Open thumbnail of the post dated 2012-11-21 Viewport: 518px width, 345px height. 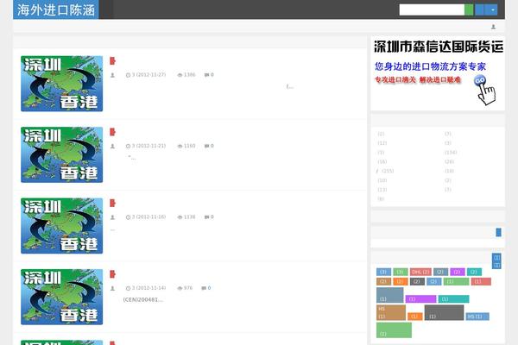[62, 154]
